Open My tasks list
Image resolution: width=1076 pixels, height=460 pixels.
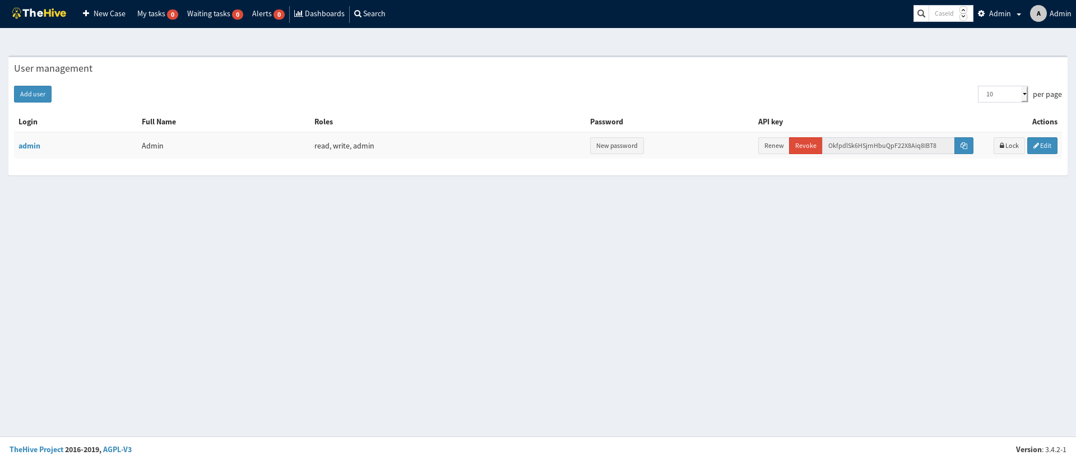[157, 13]
